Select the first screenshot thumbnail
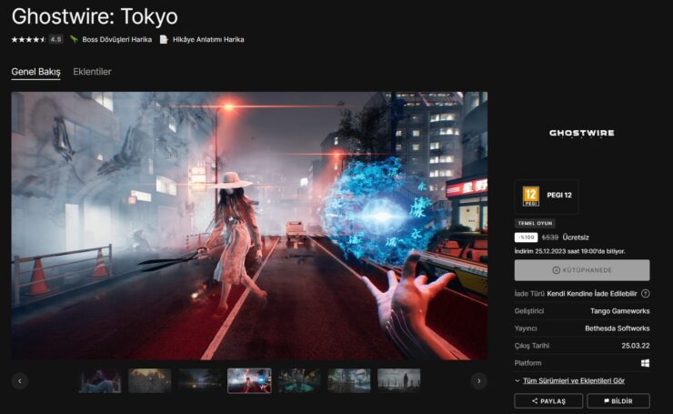Screen dimensions: 673x414 tap(100, 380)
